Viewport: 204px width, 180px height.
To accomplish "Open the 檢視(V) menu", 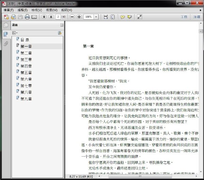I will coord(37,10).
